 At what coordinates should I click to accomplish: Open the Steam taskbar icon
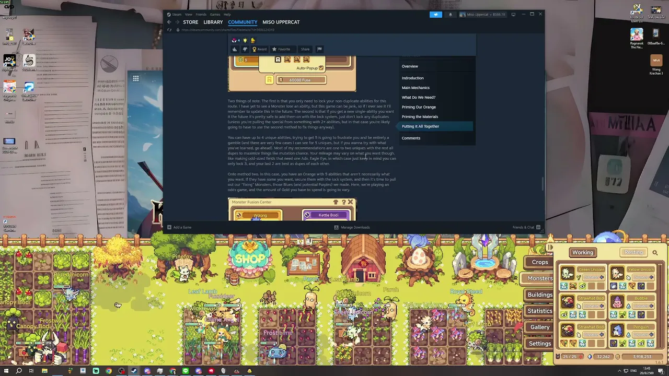[x=134, y=371]
